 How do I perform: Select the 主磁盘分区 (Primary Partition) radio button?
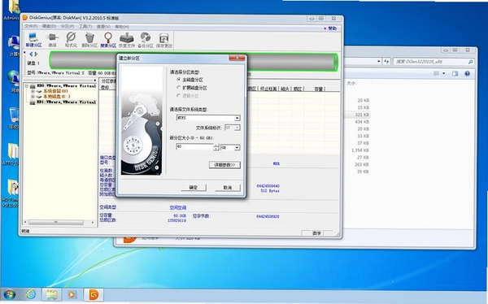coord(179,80)
